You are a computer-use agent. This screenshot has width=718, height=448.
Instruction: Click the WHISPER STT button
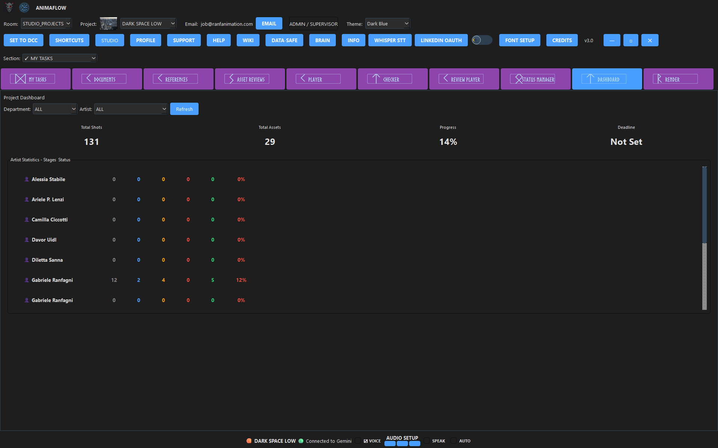pos(390,40)
